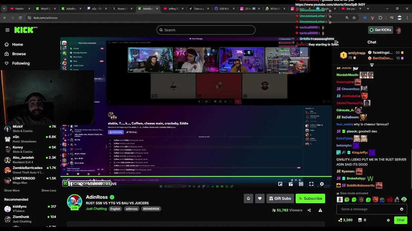Select the red hammer-sickle quick emote
The width and height of the screenshot is (412, 231).
390,200
